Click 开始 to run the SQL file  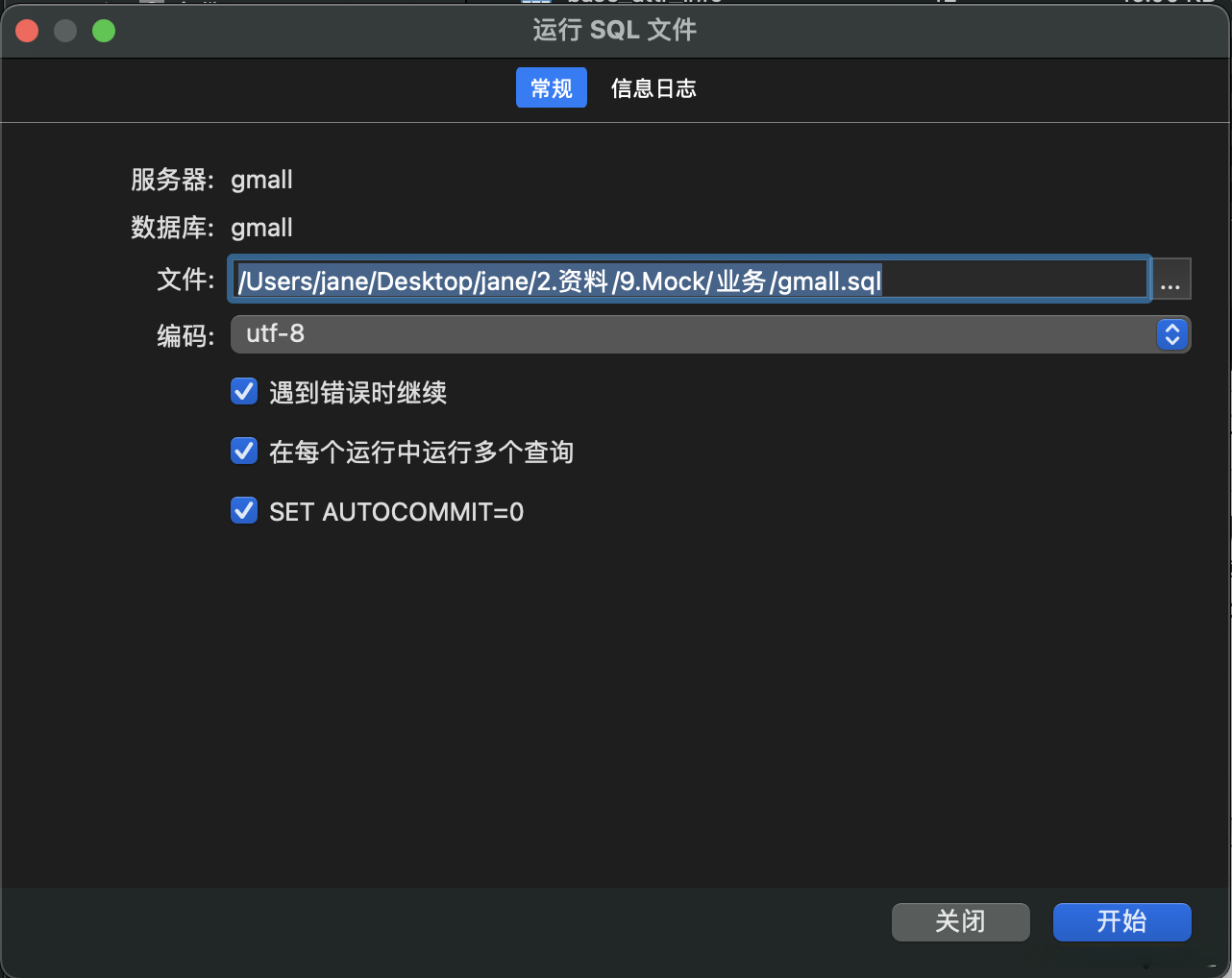pos(1121,921)
